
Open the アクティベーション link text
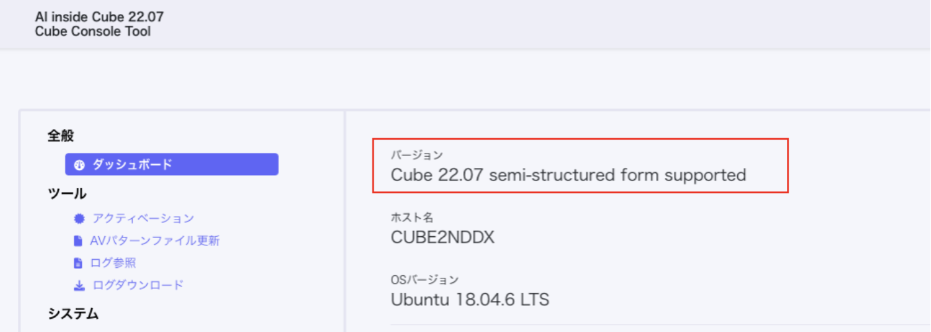coord(143,218)
